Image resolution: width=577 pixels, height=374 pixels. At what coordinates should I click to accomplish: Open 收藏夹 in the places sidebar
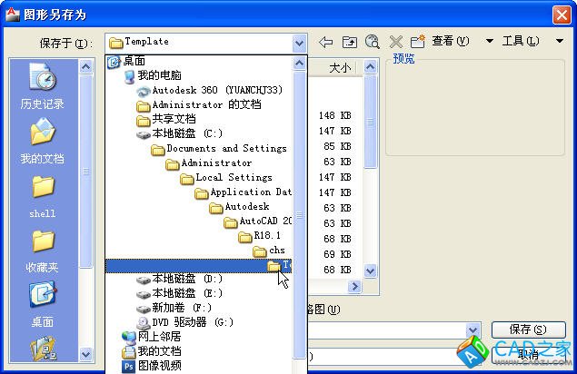[42, 250]
